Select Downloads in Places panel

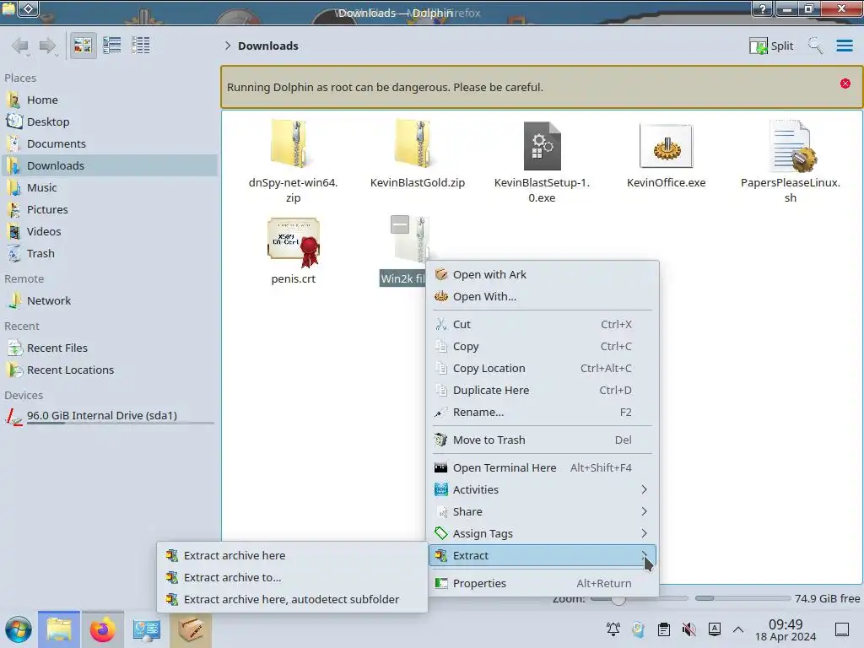[x=109, y=166]
